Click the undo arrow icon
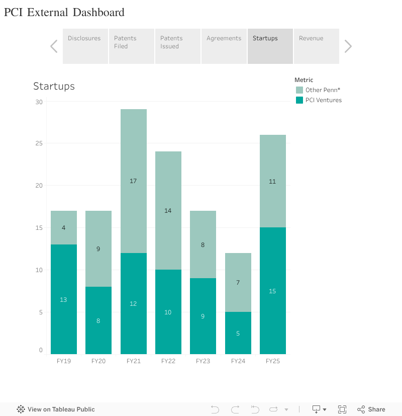This screenshot has width=402, height=416. pyautogui.click(x=215, y=409)
